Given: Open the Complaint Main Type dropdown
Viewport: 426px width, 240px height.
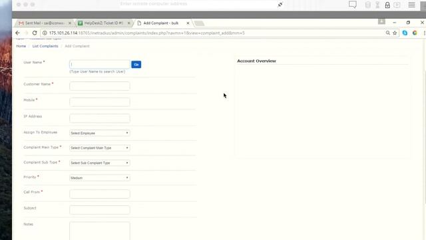Looking at the screenshot, I should click(x=100, y=148).
